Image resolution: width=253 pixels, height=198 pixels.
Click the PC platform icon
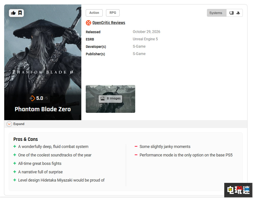(231, 13)
